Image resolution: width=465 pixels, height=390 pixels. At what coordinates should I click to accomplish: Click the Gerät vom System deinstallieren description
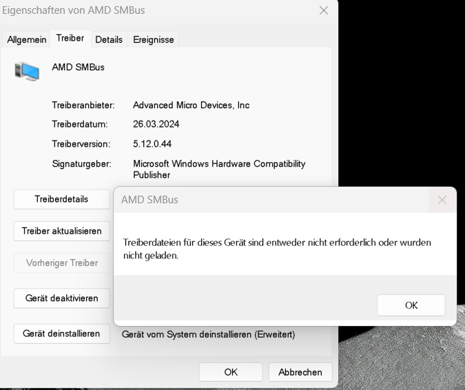coord(209,335)
